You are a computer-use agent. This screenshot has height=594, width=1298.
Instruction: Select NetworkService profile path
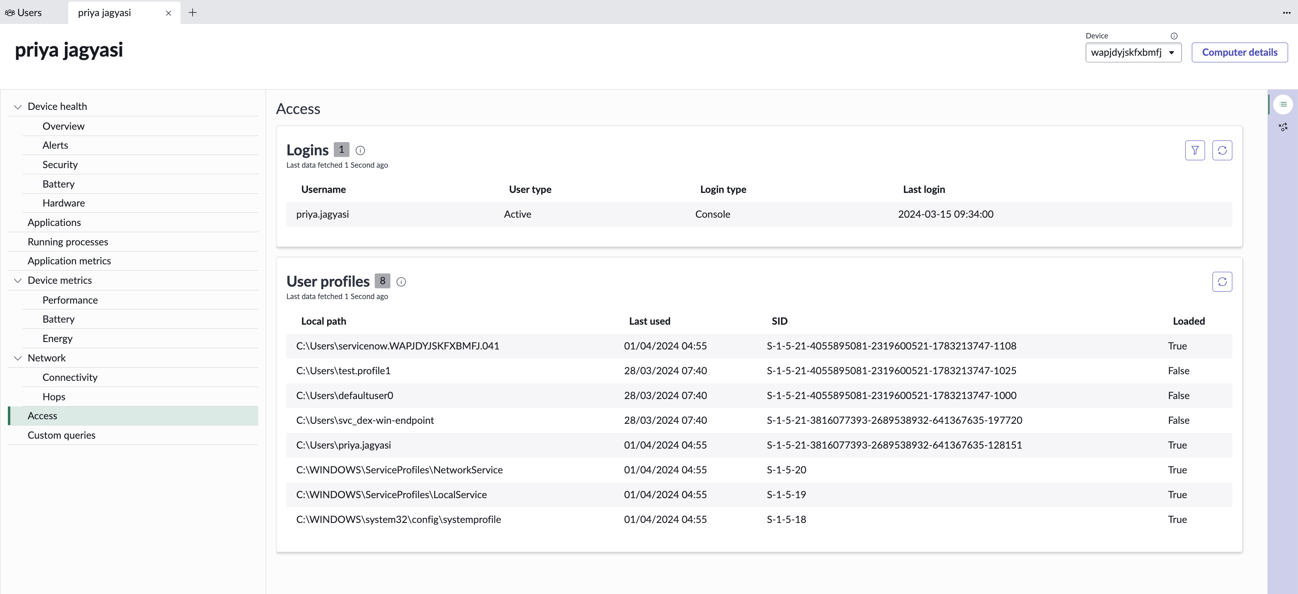click(x=399, y=470)
